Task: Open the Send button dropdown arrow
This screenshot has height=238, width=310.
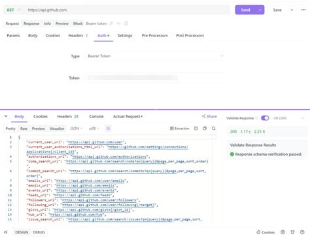Action: (260, 10)
